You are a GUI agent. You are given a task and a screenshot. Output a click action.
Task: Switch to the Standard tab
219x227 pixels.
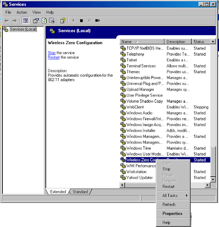80,192
